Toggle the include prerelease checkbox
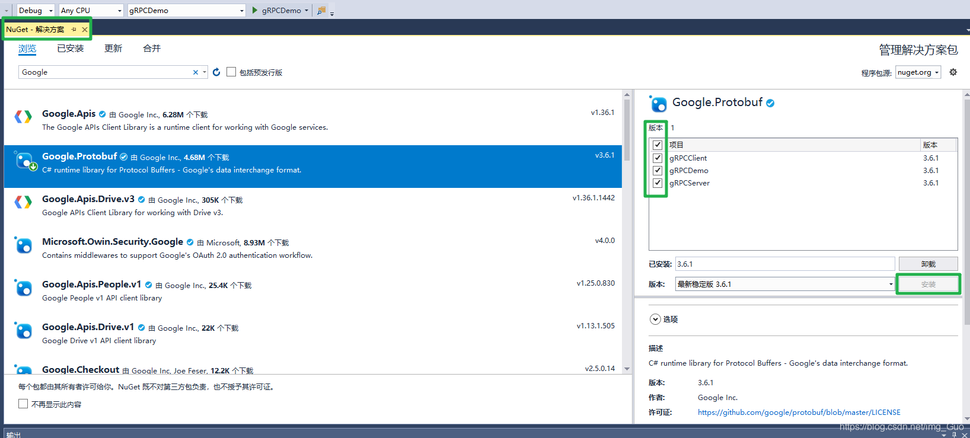Image resolution: width=970 pixels, height=438 pixels. tap(231, 72)
